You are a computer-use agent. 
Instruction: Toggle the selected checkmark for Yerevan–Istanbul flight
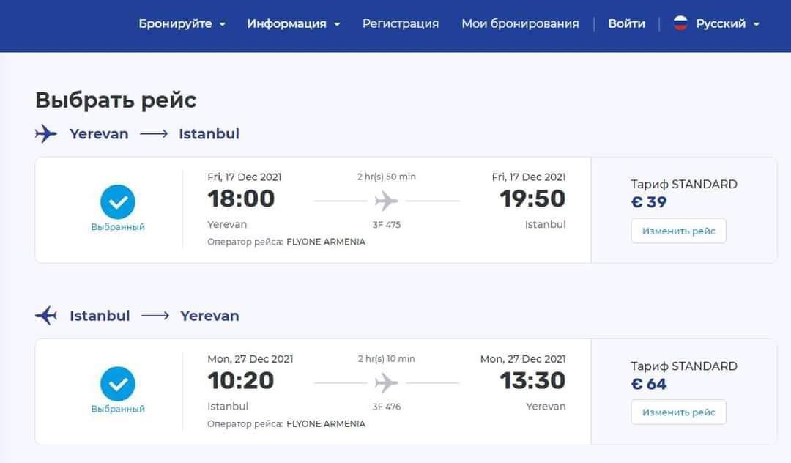[x=118, y=202]
